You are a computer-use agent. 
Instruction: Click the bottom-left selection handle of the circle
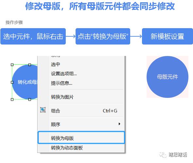click(12, 100)
